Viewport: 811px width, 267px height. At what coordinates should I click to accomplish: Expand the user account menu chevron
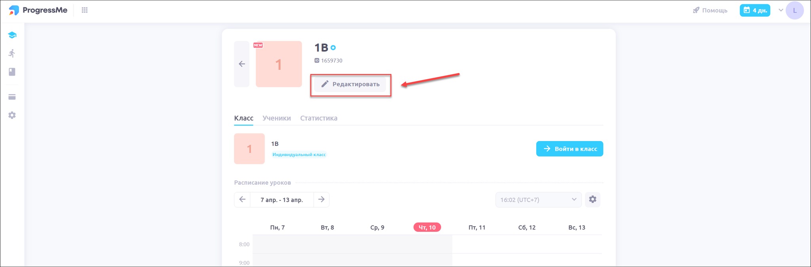point(781,10)
